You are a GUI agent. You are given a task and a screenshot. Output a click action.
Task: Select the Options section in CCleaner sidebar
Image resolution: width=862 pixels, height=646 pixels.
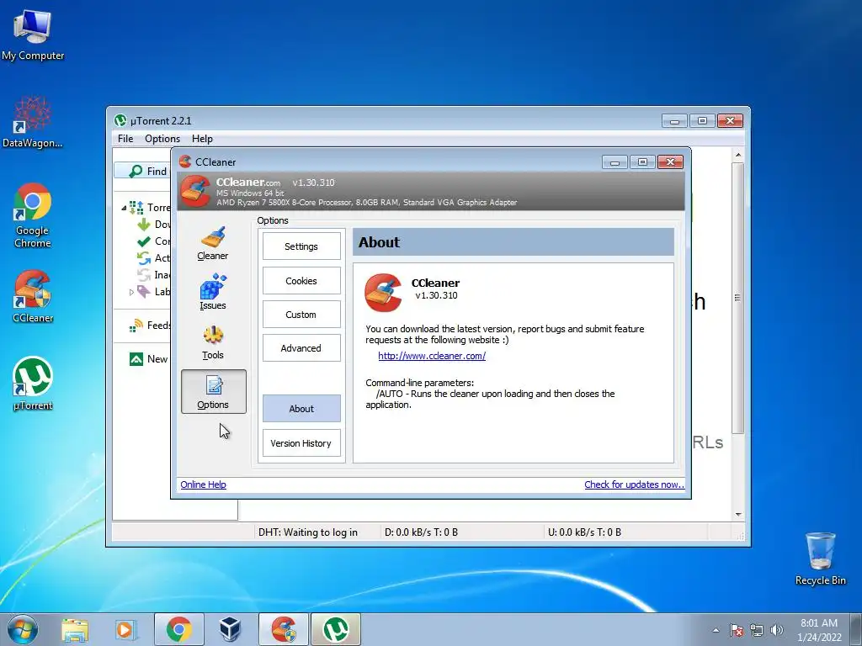[x=213, y=391]
